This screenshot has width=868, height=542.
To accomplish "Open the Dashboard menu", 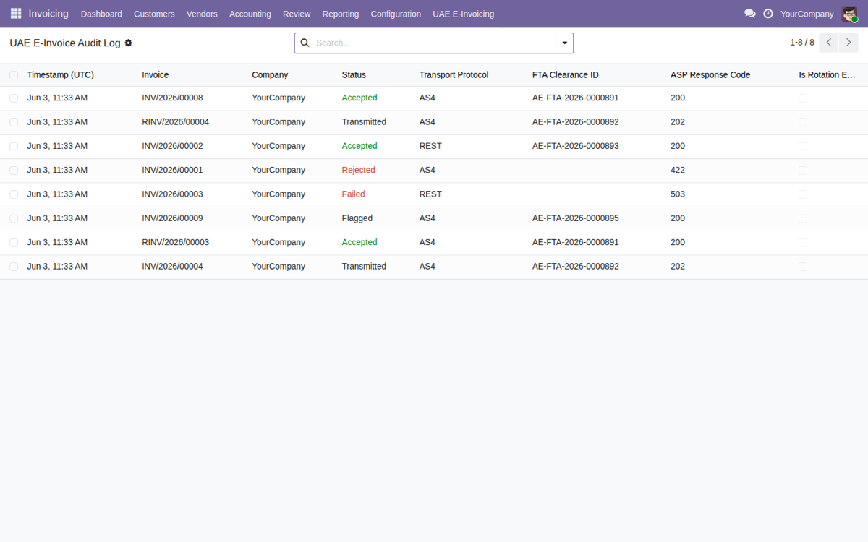I will [101, 14].
